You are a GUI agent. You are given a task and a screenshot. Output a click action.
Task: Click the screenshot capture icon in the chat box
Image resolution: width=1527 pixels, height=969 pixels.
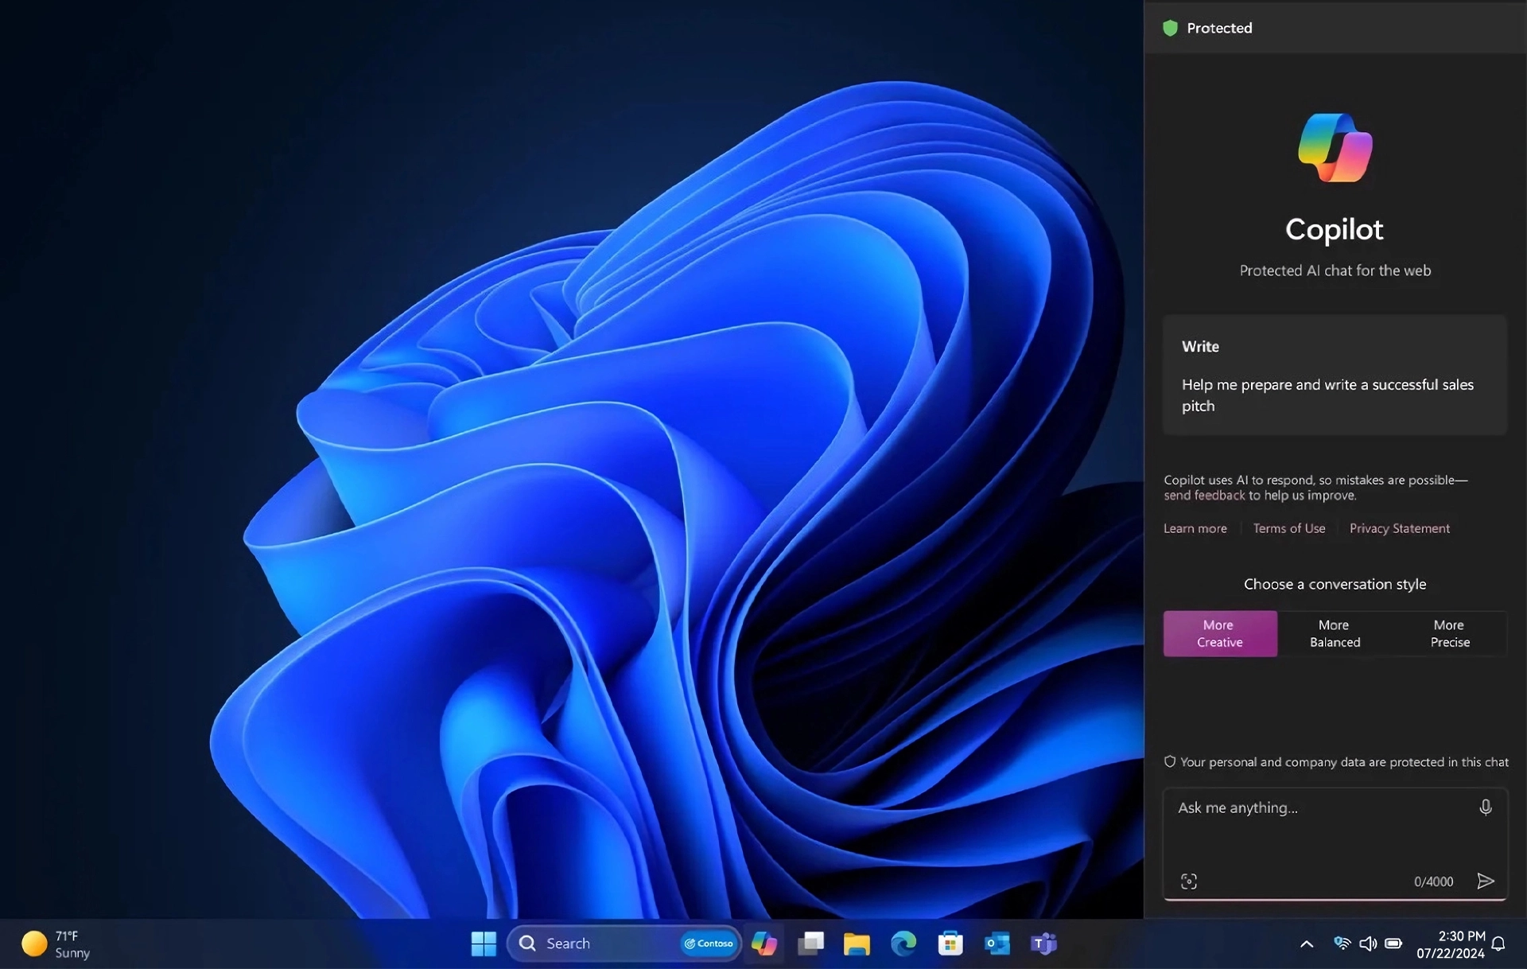pyautogui.click(x=1188, y=881)
